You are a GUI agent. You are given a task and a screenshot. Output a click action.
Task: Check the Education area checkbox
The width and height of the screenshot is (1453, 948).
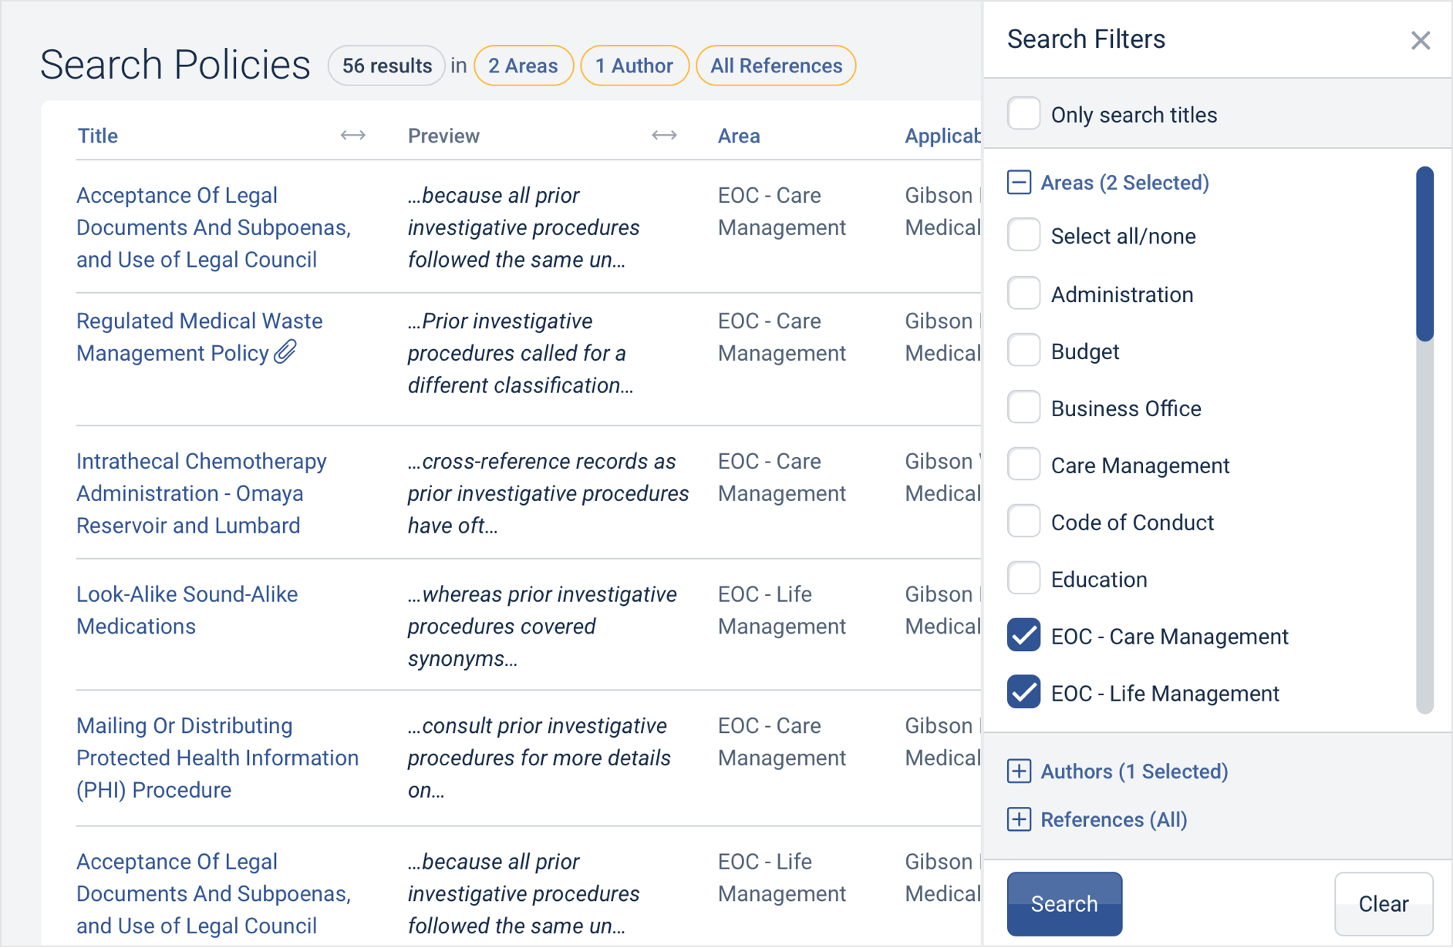1023,579
